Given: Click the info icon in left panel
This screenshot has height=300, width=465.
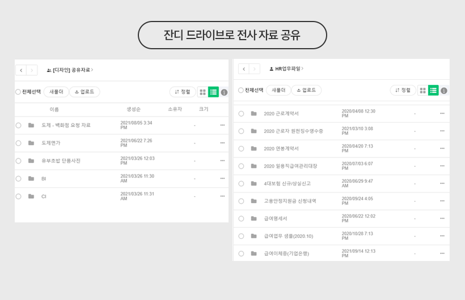Looking at the screenshot, I should [x=224, y=92].
